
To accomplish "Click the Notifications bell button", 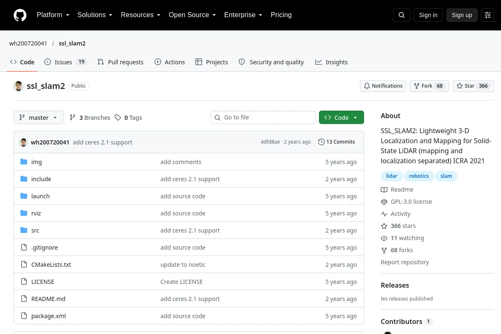I will 383,86.
